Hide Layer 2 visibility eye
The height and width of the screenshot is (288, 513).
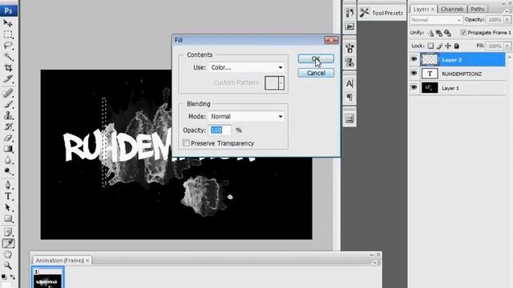pos(414,59)
